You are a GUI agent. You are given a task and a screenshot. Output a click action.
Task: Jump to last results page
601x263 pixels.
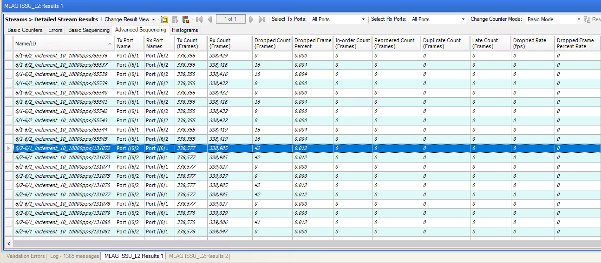[x=262, y=19]
